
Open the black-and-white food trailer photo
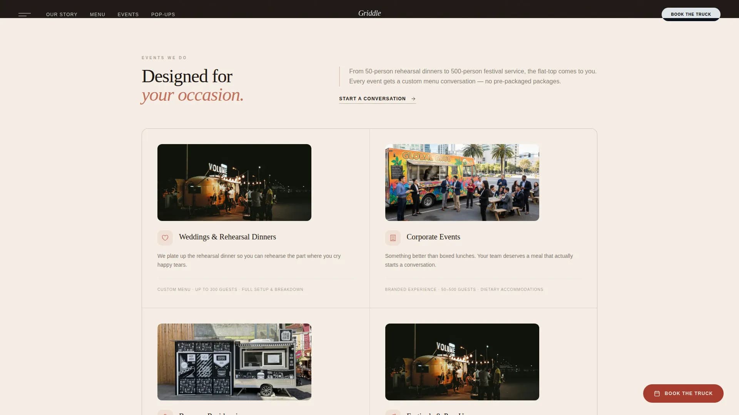[234, 362]
